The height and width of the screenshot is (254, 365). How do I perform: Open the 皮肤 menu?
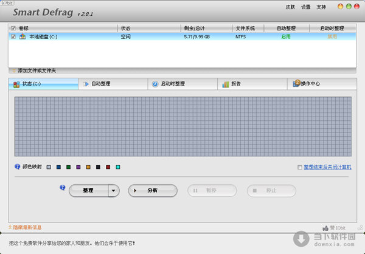tap(290, 7)
